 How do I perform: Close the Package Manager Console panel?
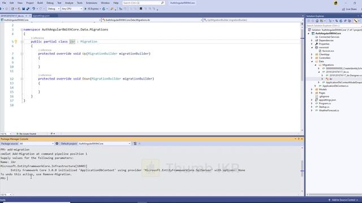tap(301, 139)
